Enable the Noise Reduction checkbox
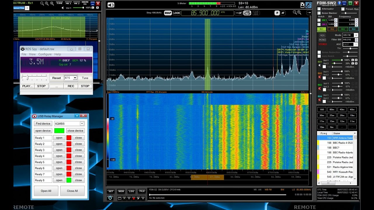 point(319,52)
